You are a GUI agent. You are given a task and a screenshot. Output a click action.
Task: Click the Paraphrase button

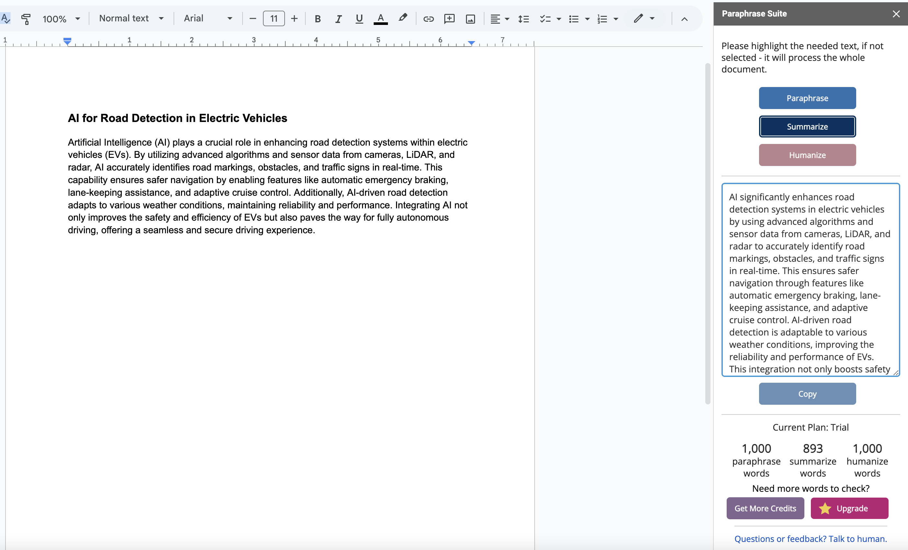(x=807, y=98)
